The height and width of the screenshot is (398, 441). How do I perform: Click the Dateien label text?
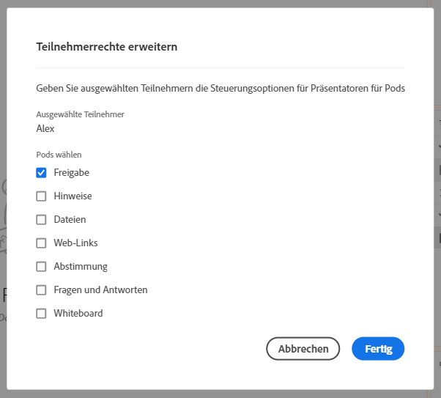click(70, 220)
